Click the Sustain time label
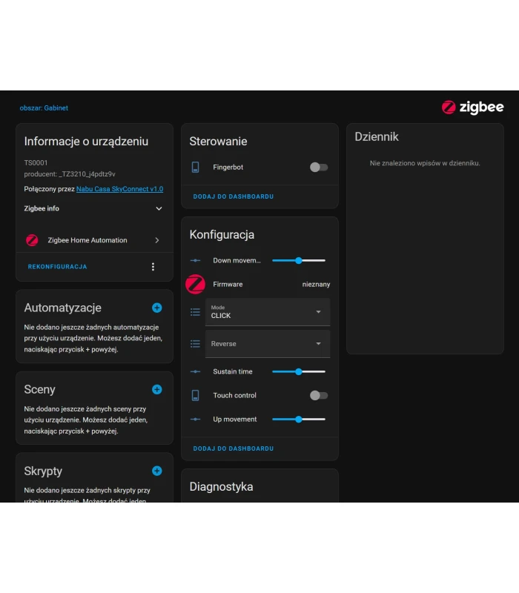The height and width of the screenshot is (593, 519). click(x=233, y=372)
